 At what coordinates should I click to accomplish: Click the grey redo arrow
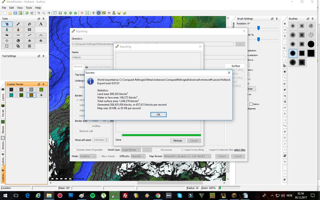coord(32,13)
